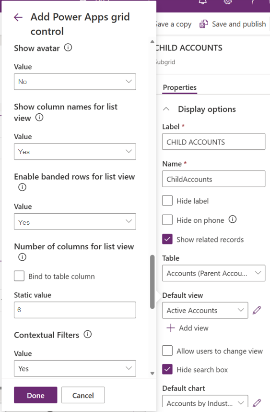
Task: Check the Hide label checkbox
Action: coord(167,201)
